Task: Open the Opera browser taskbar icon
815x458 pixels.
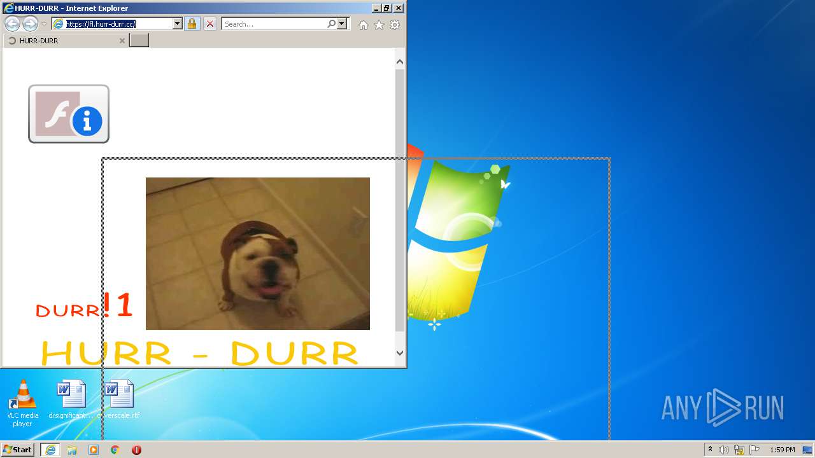Action: [136, 450]
